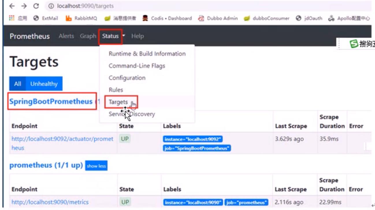
Task: Click the browser forward arrow
Action: pyautogui.click(x=24, y=6)
